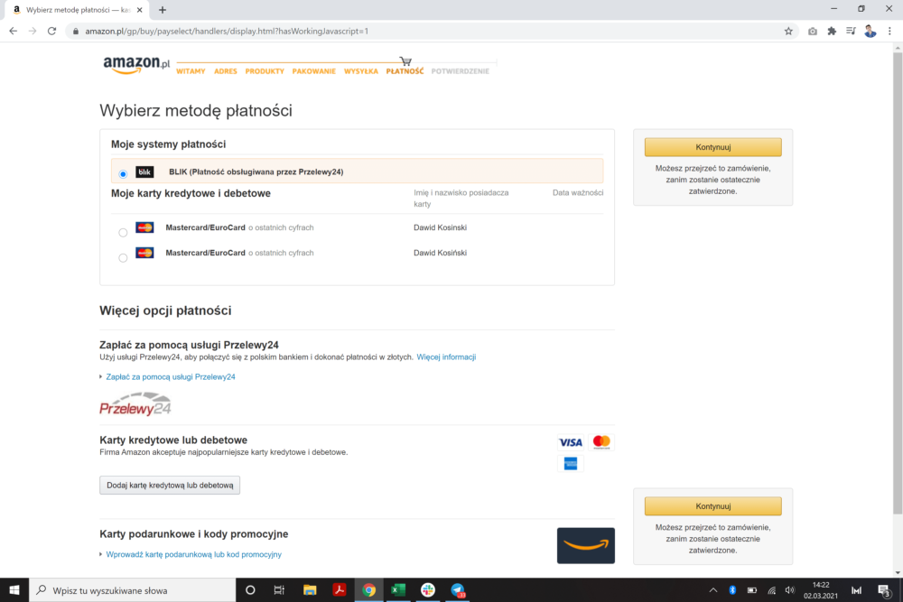Click the Windows taskbar search box

tap(133, 590)
